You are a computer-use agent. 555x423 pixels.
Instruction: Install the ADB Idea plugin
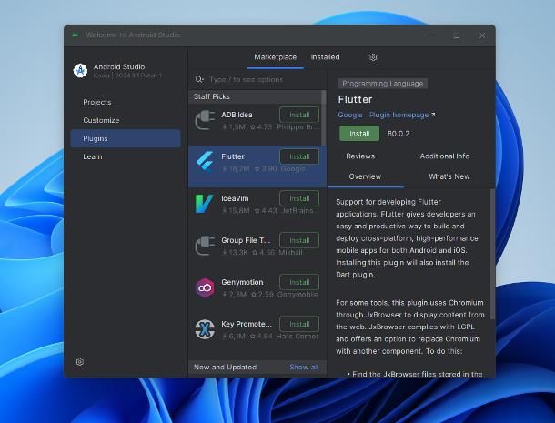click(299, 115)
